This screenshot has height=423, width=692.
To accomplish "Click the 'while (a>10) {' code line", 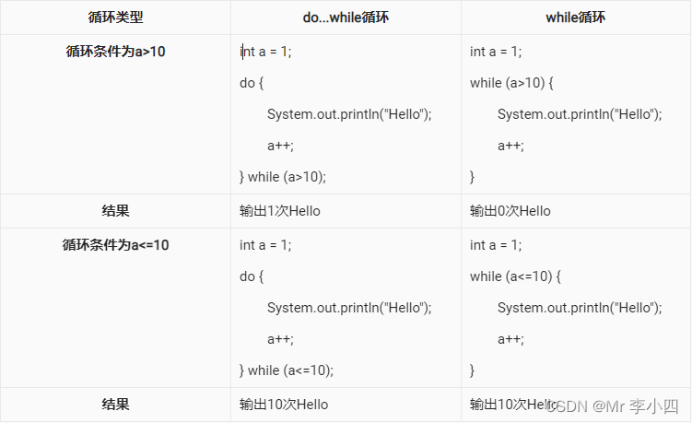I will [511, 83].
